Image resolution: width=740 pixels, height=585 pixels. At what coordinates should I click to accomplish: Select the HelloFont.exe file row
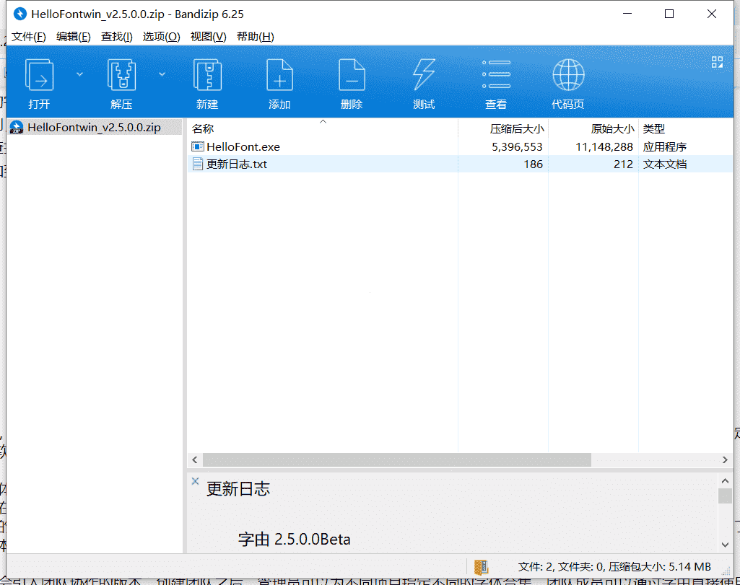coord(460,146)
